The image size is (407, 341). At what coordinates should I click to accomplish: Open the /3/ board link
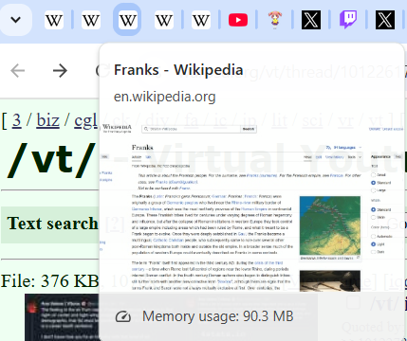[17, 120]
